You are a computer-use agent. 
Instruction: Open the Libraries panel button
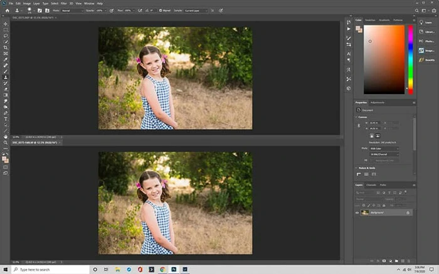click(x=426, y=32)
